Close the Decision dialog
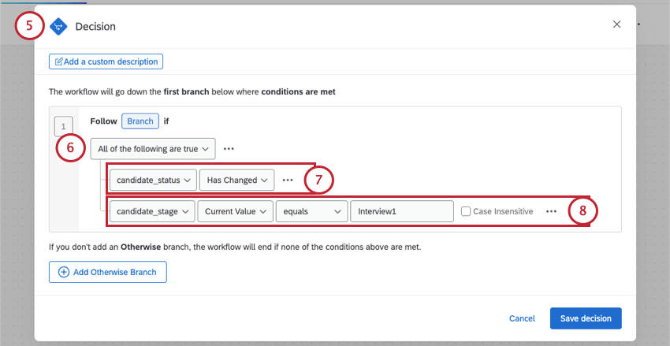The height and width of the screenshot is (346, 670). [x=616, y=25]
